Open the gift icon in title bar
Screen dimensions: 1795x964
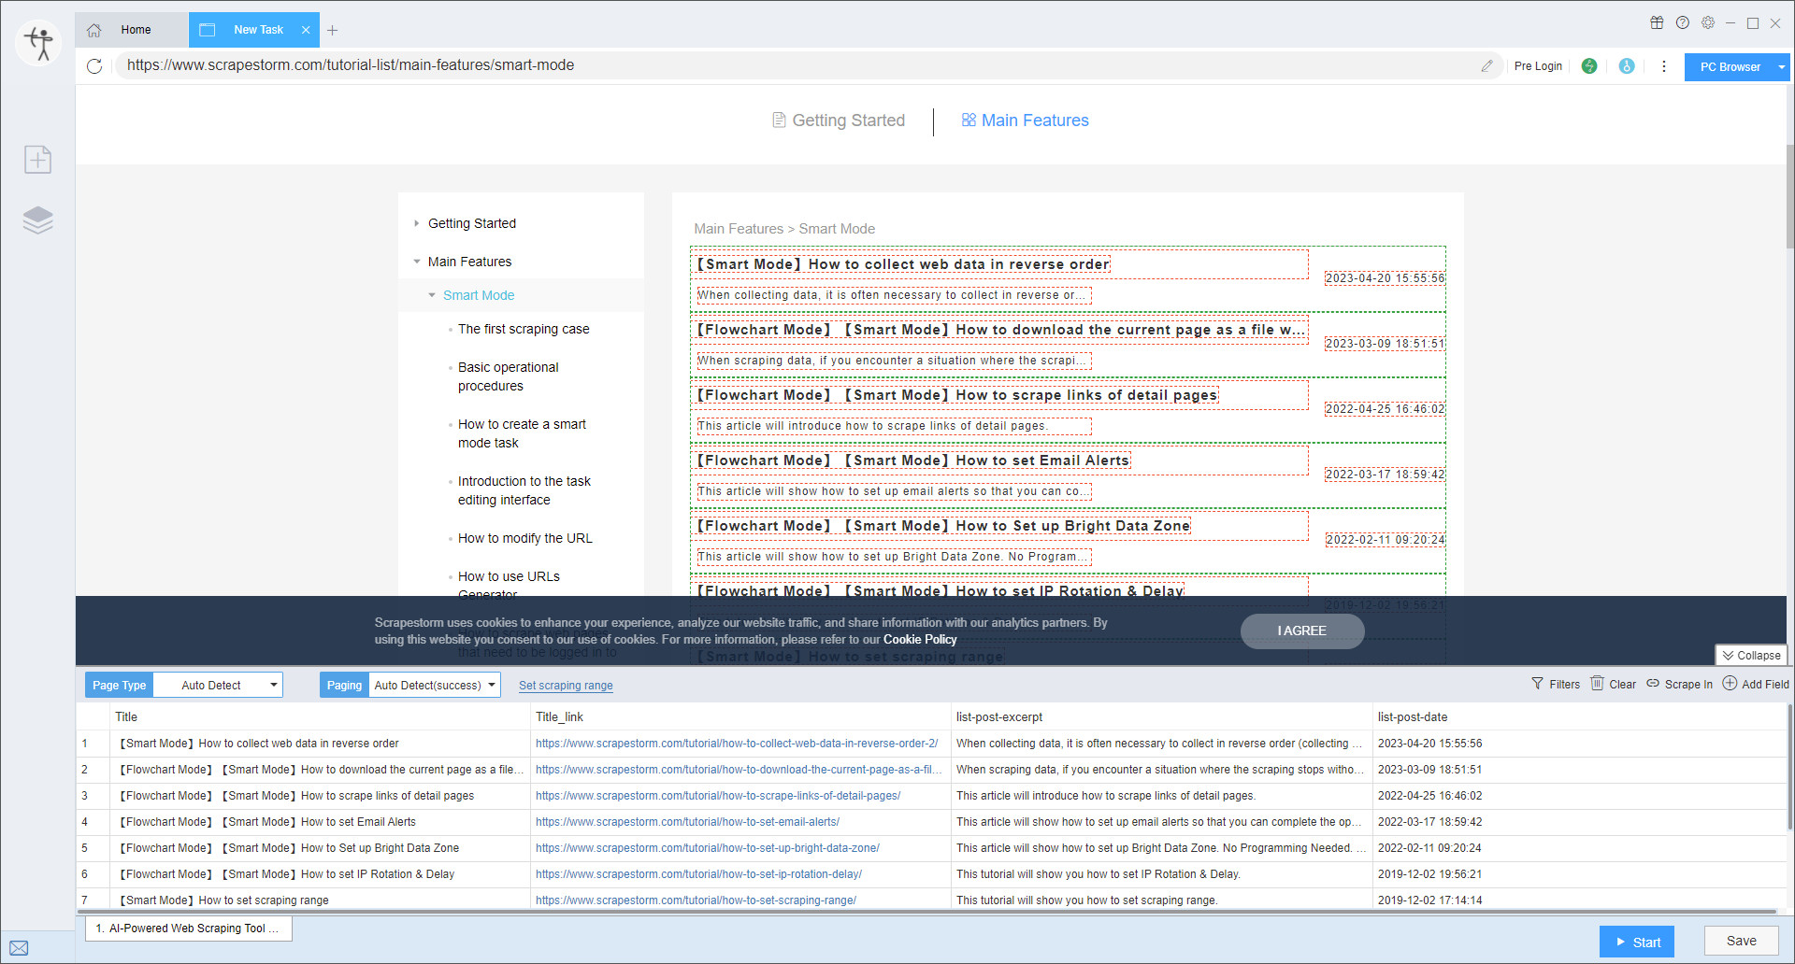click(x=1657, y=23)
